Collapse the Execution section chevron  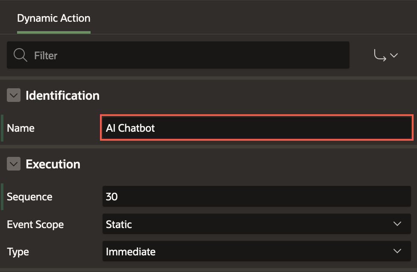click(x=14, y=164)
